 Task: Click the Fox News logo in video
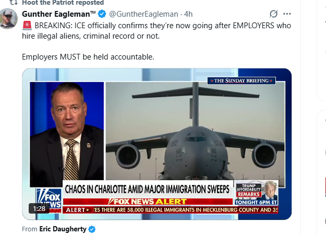tap(48, 199)
